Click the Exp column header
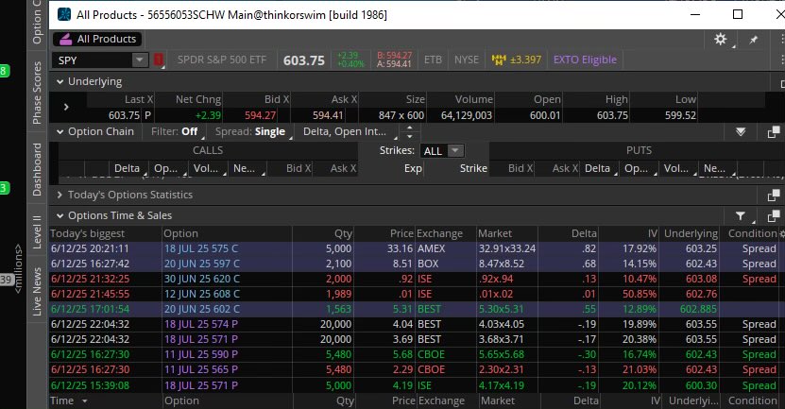Image resolution: width=785 pixels, height=409 pixels. (413, 169)
